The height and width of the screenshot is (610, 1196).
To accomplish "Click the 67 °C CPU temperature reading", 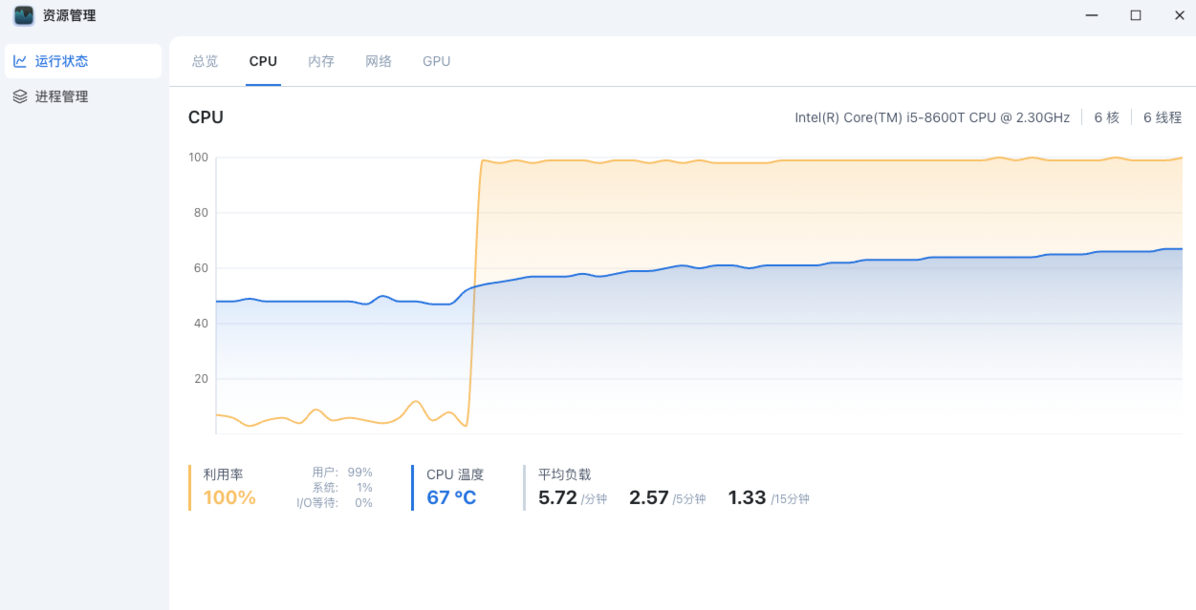I will point(451,497).
